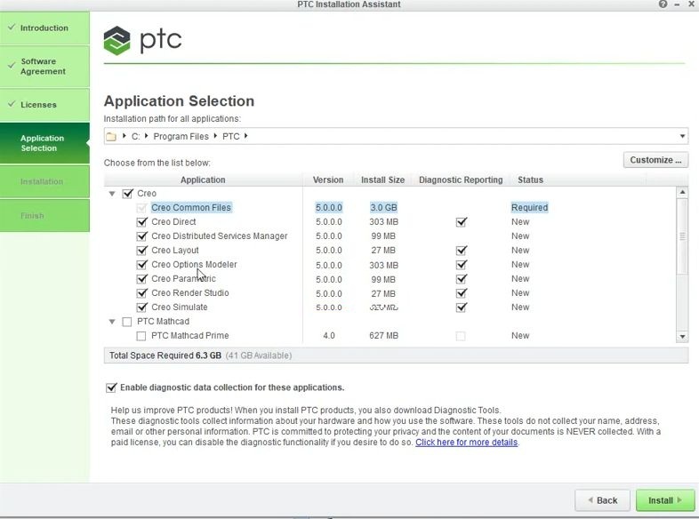Select Creo Common Files row

(x=390, y=208)
